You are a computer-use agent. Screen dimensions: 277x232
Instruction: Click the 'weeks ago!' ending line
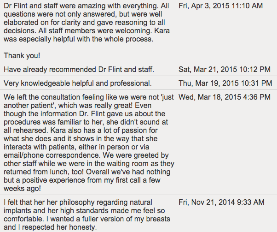pos(22,188)
